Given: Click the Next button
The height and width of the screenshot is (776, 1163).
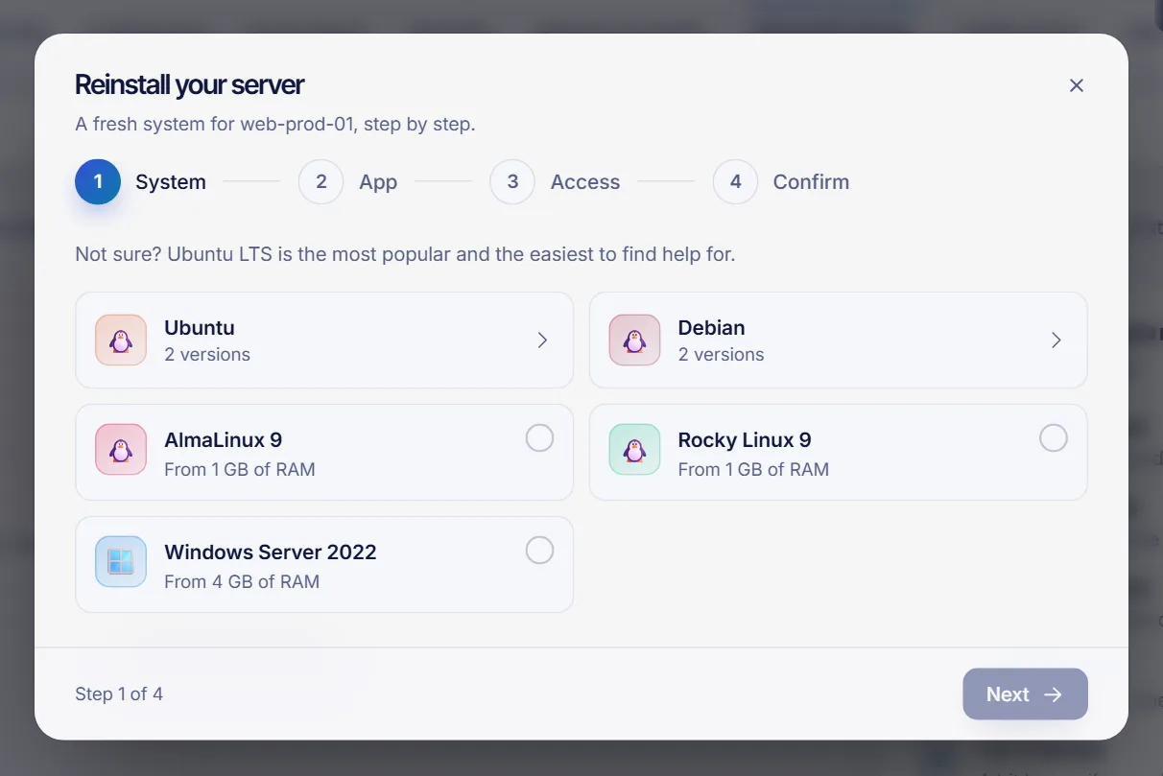Looking at the screenshot, I should (x=1025, y=694).
